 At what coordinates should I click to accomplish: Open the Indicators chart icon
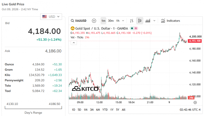click(163, 21)
